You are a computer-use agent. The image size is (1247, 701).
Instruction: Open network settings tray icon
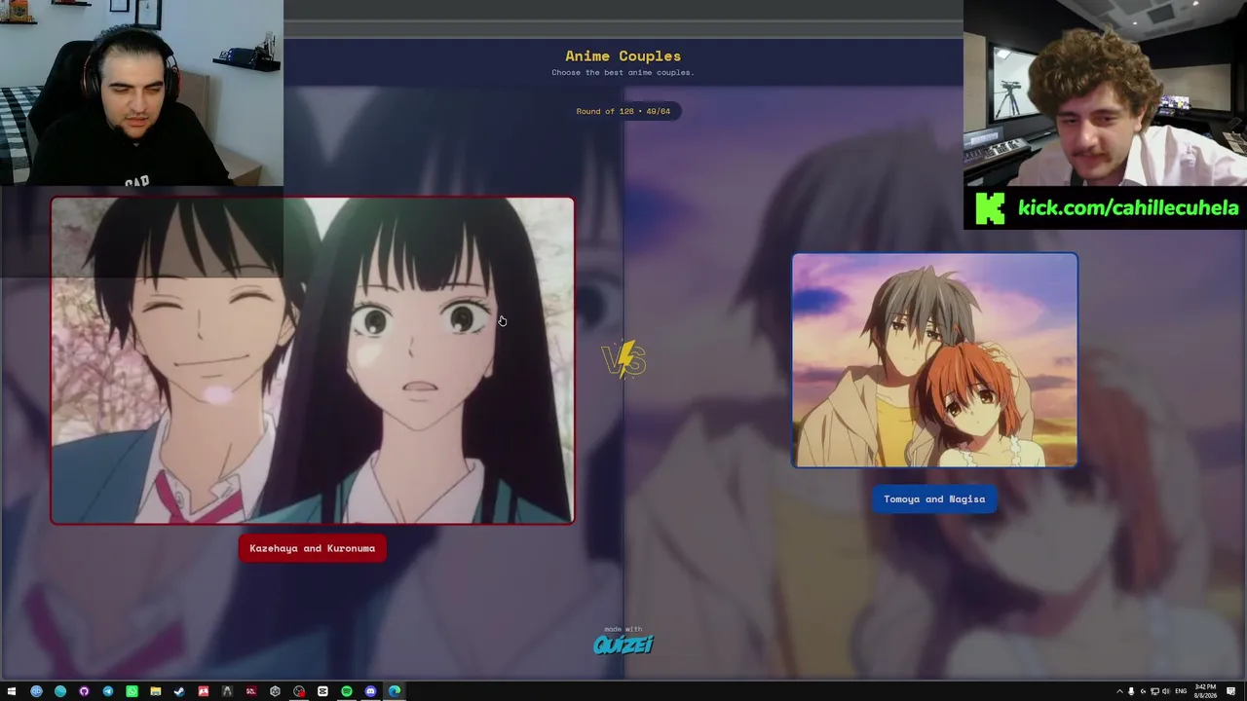coord(1154,691)
